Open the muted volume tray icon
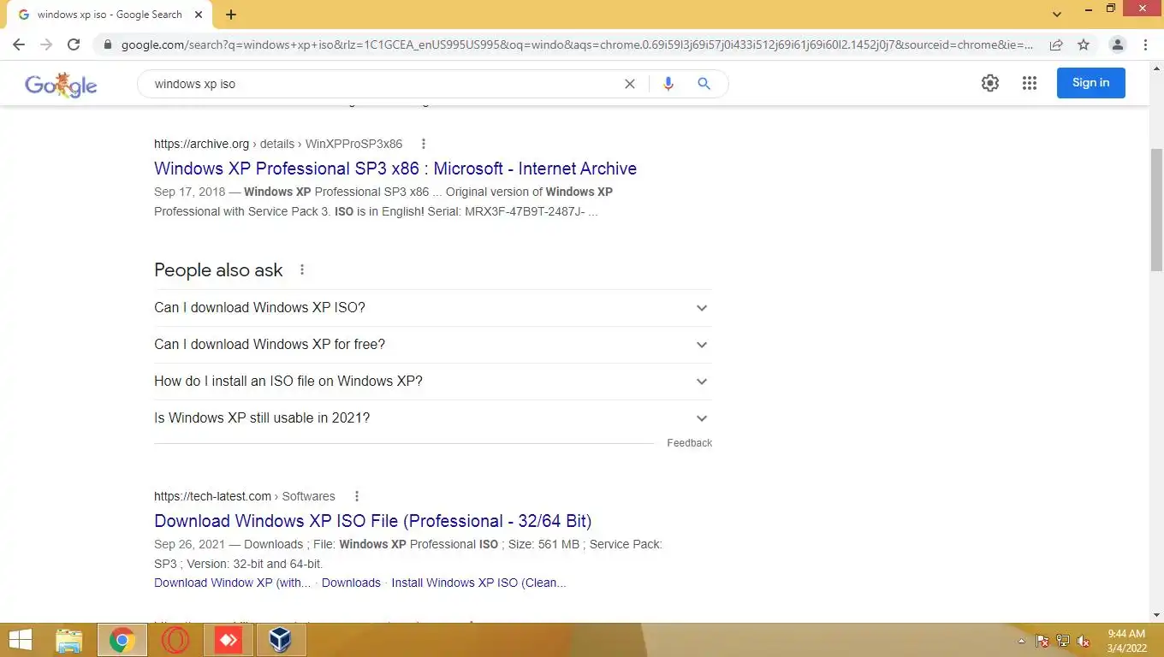This screenshot has width=1164, height=657. (x=1084, y=641)
